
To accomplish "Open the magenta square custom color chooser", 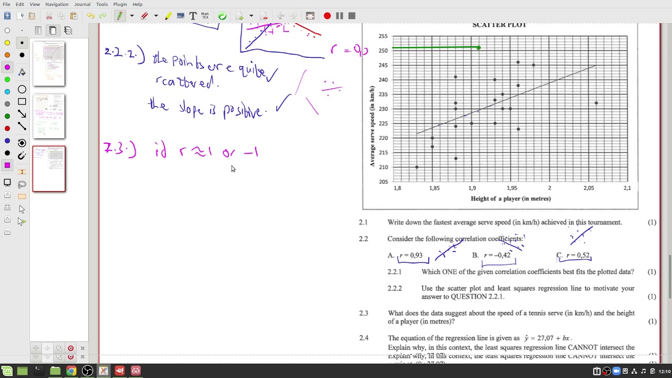I will click(x=7, y=165).
